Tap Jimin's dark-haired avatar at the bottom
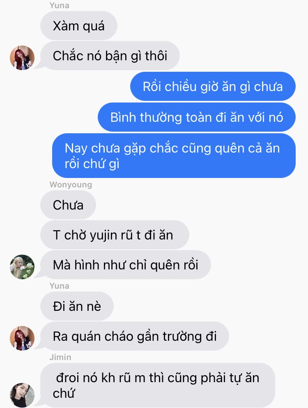 [x=22, y=395]
